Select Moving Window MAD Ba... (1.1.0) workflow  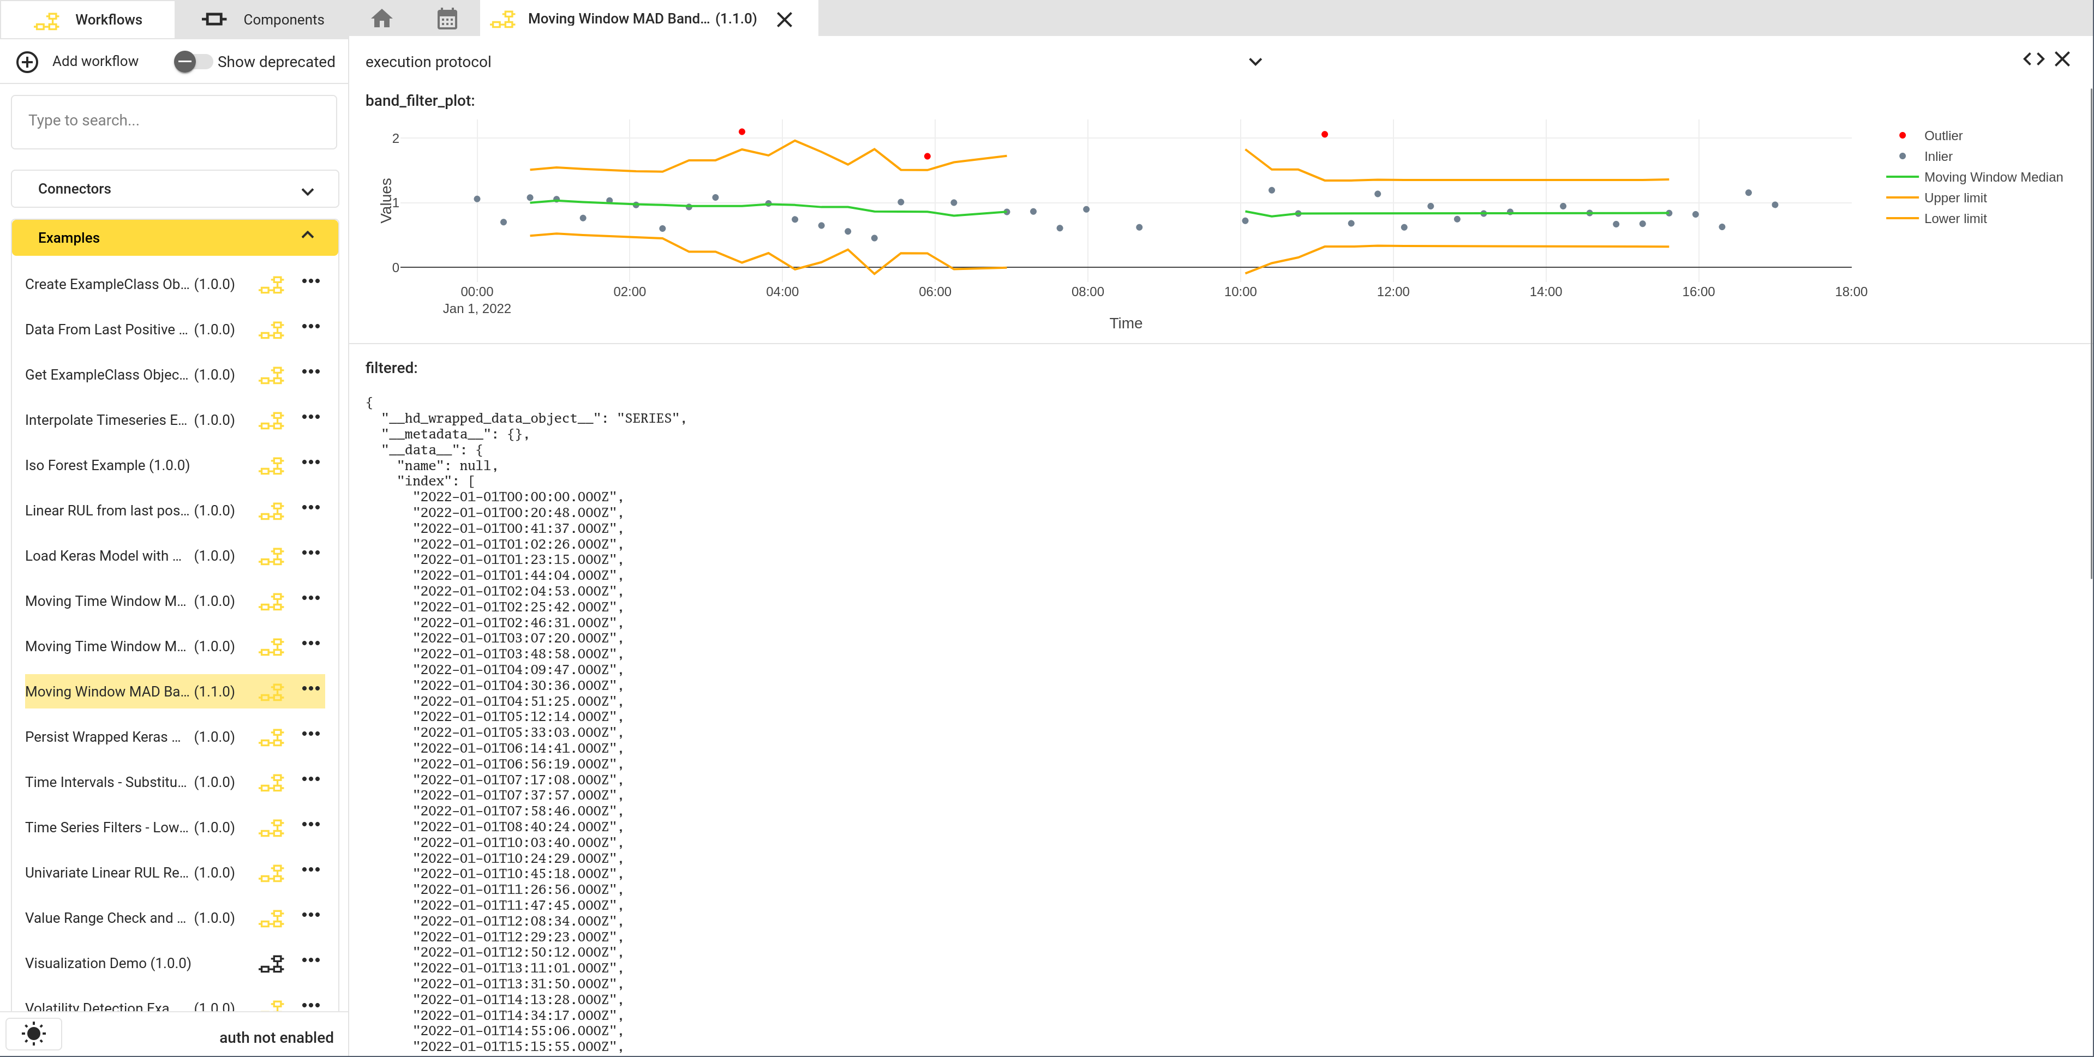tap(130, 692)
